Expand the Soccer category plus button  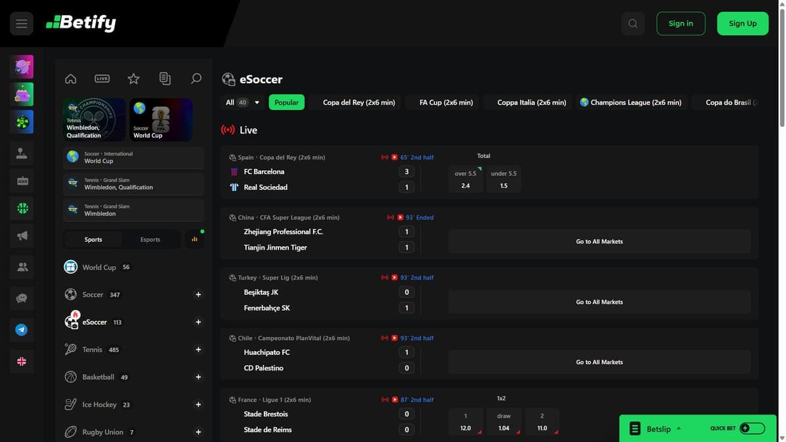coord(198,295)
